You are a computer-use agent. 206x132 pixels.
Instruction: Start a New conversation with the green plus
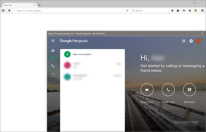67,54
